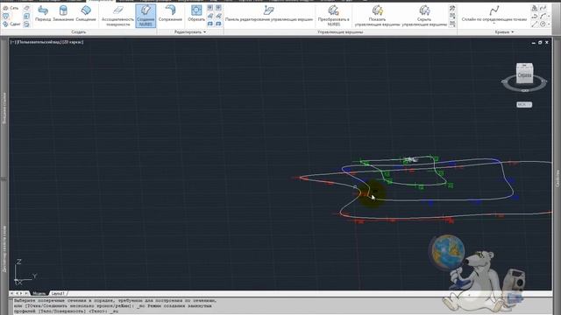Click the Создать panel title

(x=78, y=32)
